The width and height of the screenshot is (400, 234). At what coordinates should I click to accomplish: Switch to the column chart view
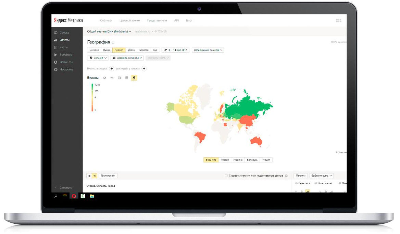tap(127, 78)
